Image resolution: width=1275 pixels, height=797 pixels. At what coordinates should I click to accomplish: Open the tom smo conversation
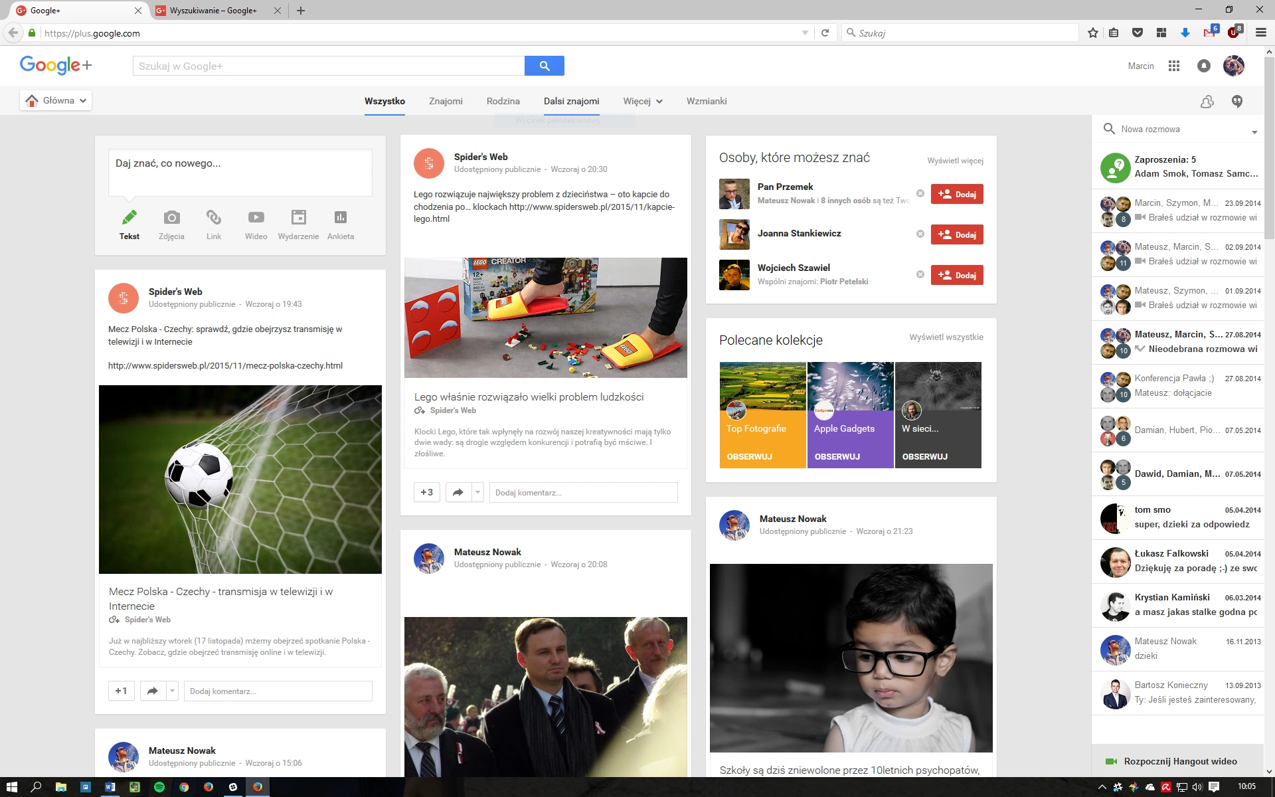tap(1177, 517)
